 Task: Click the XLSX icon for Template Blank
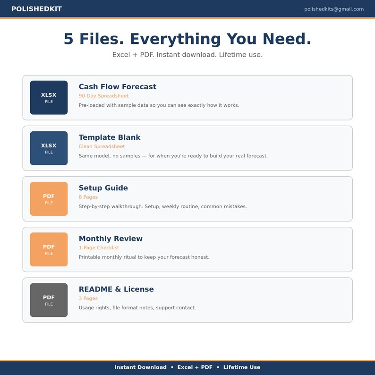[49, 148]
